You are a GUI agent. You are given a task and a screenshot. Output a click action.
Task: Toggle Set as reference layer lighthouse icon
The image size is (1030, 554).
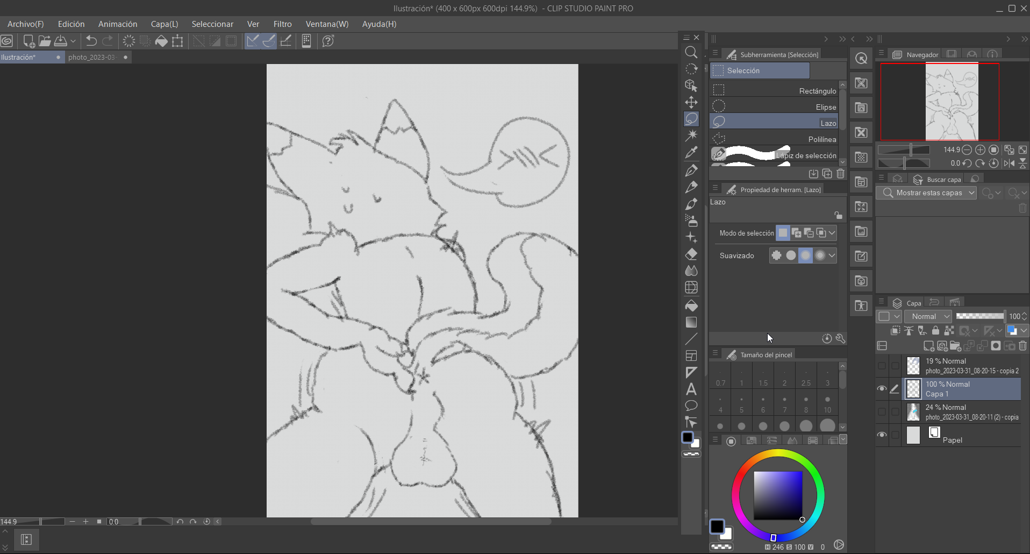tap(909, 330)
